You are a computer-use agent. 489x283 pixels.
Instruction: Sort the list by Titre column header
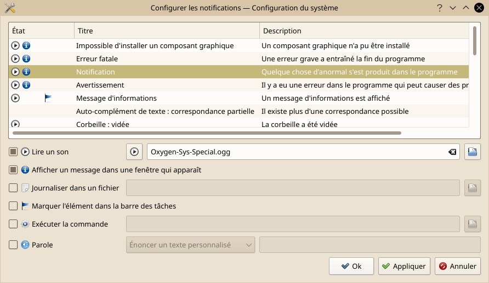tap(167, 31)
